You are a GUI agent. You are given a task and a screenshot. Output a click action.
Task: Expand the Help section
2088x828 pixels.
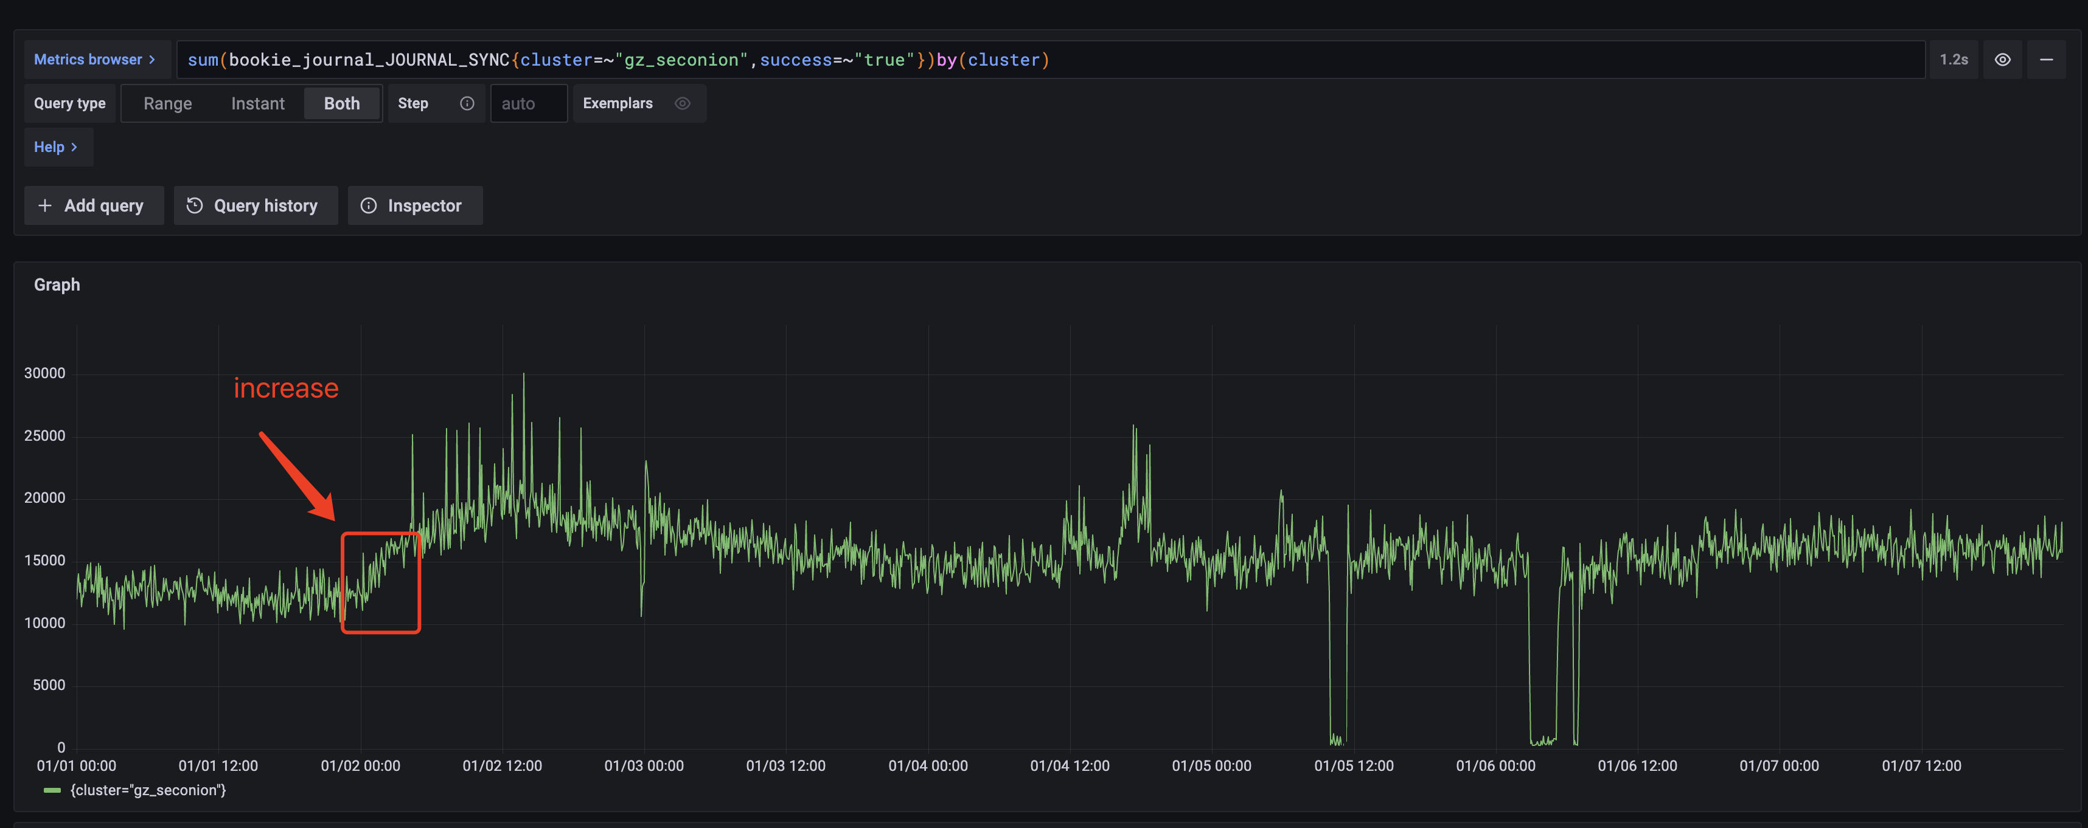[56, 148]
